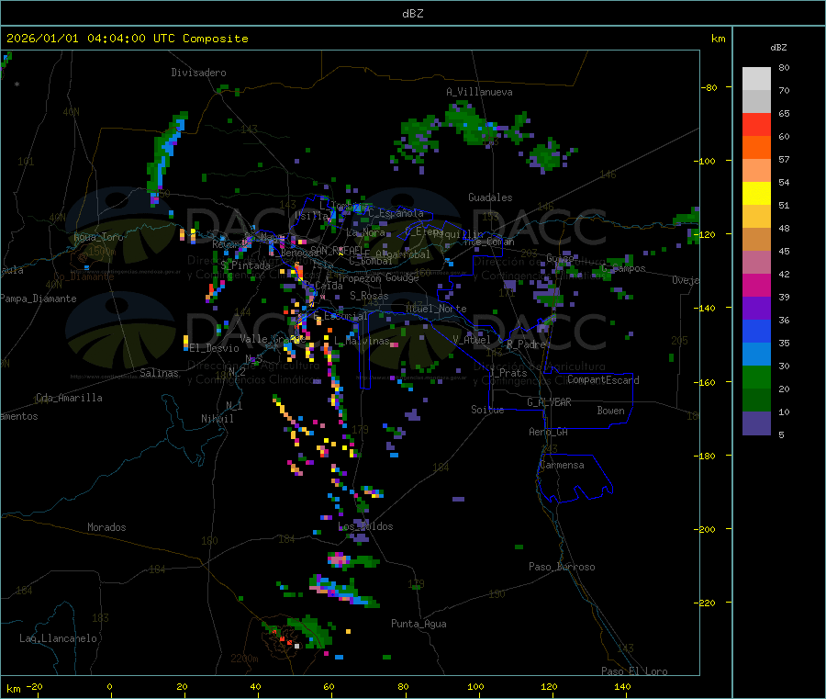Click the -80 km vertical axis tick
The image size is (826, 699).
pos(709,87)
